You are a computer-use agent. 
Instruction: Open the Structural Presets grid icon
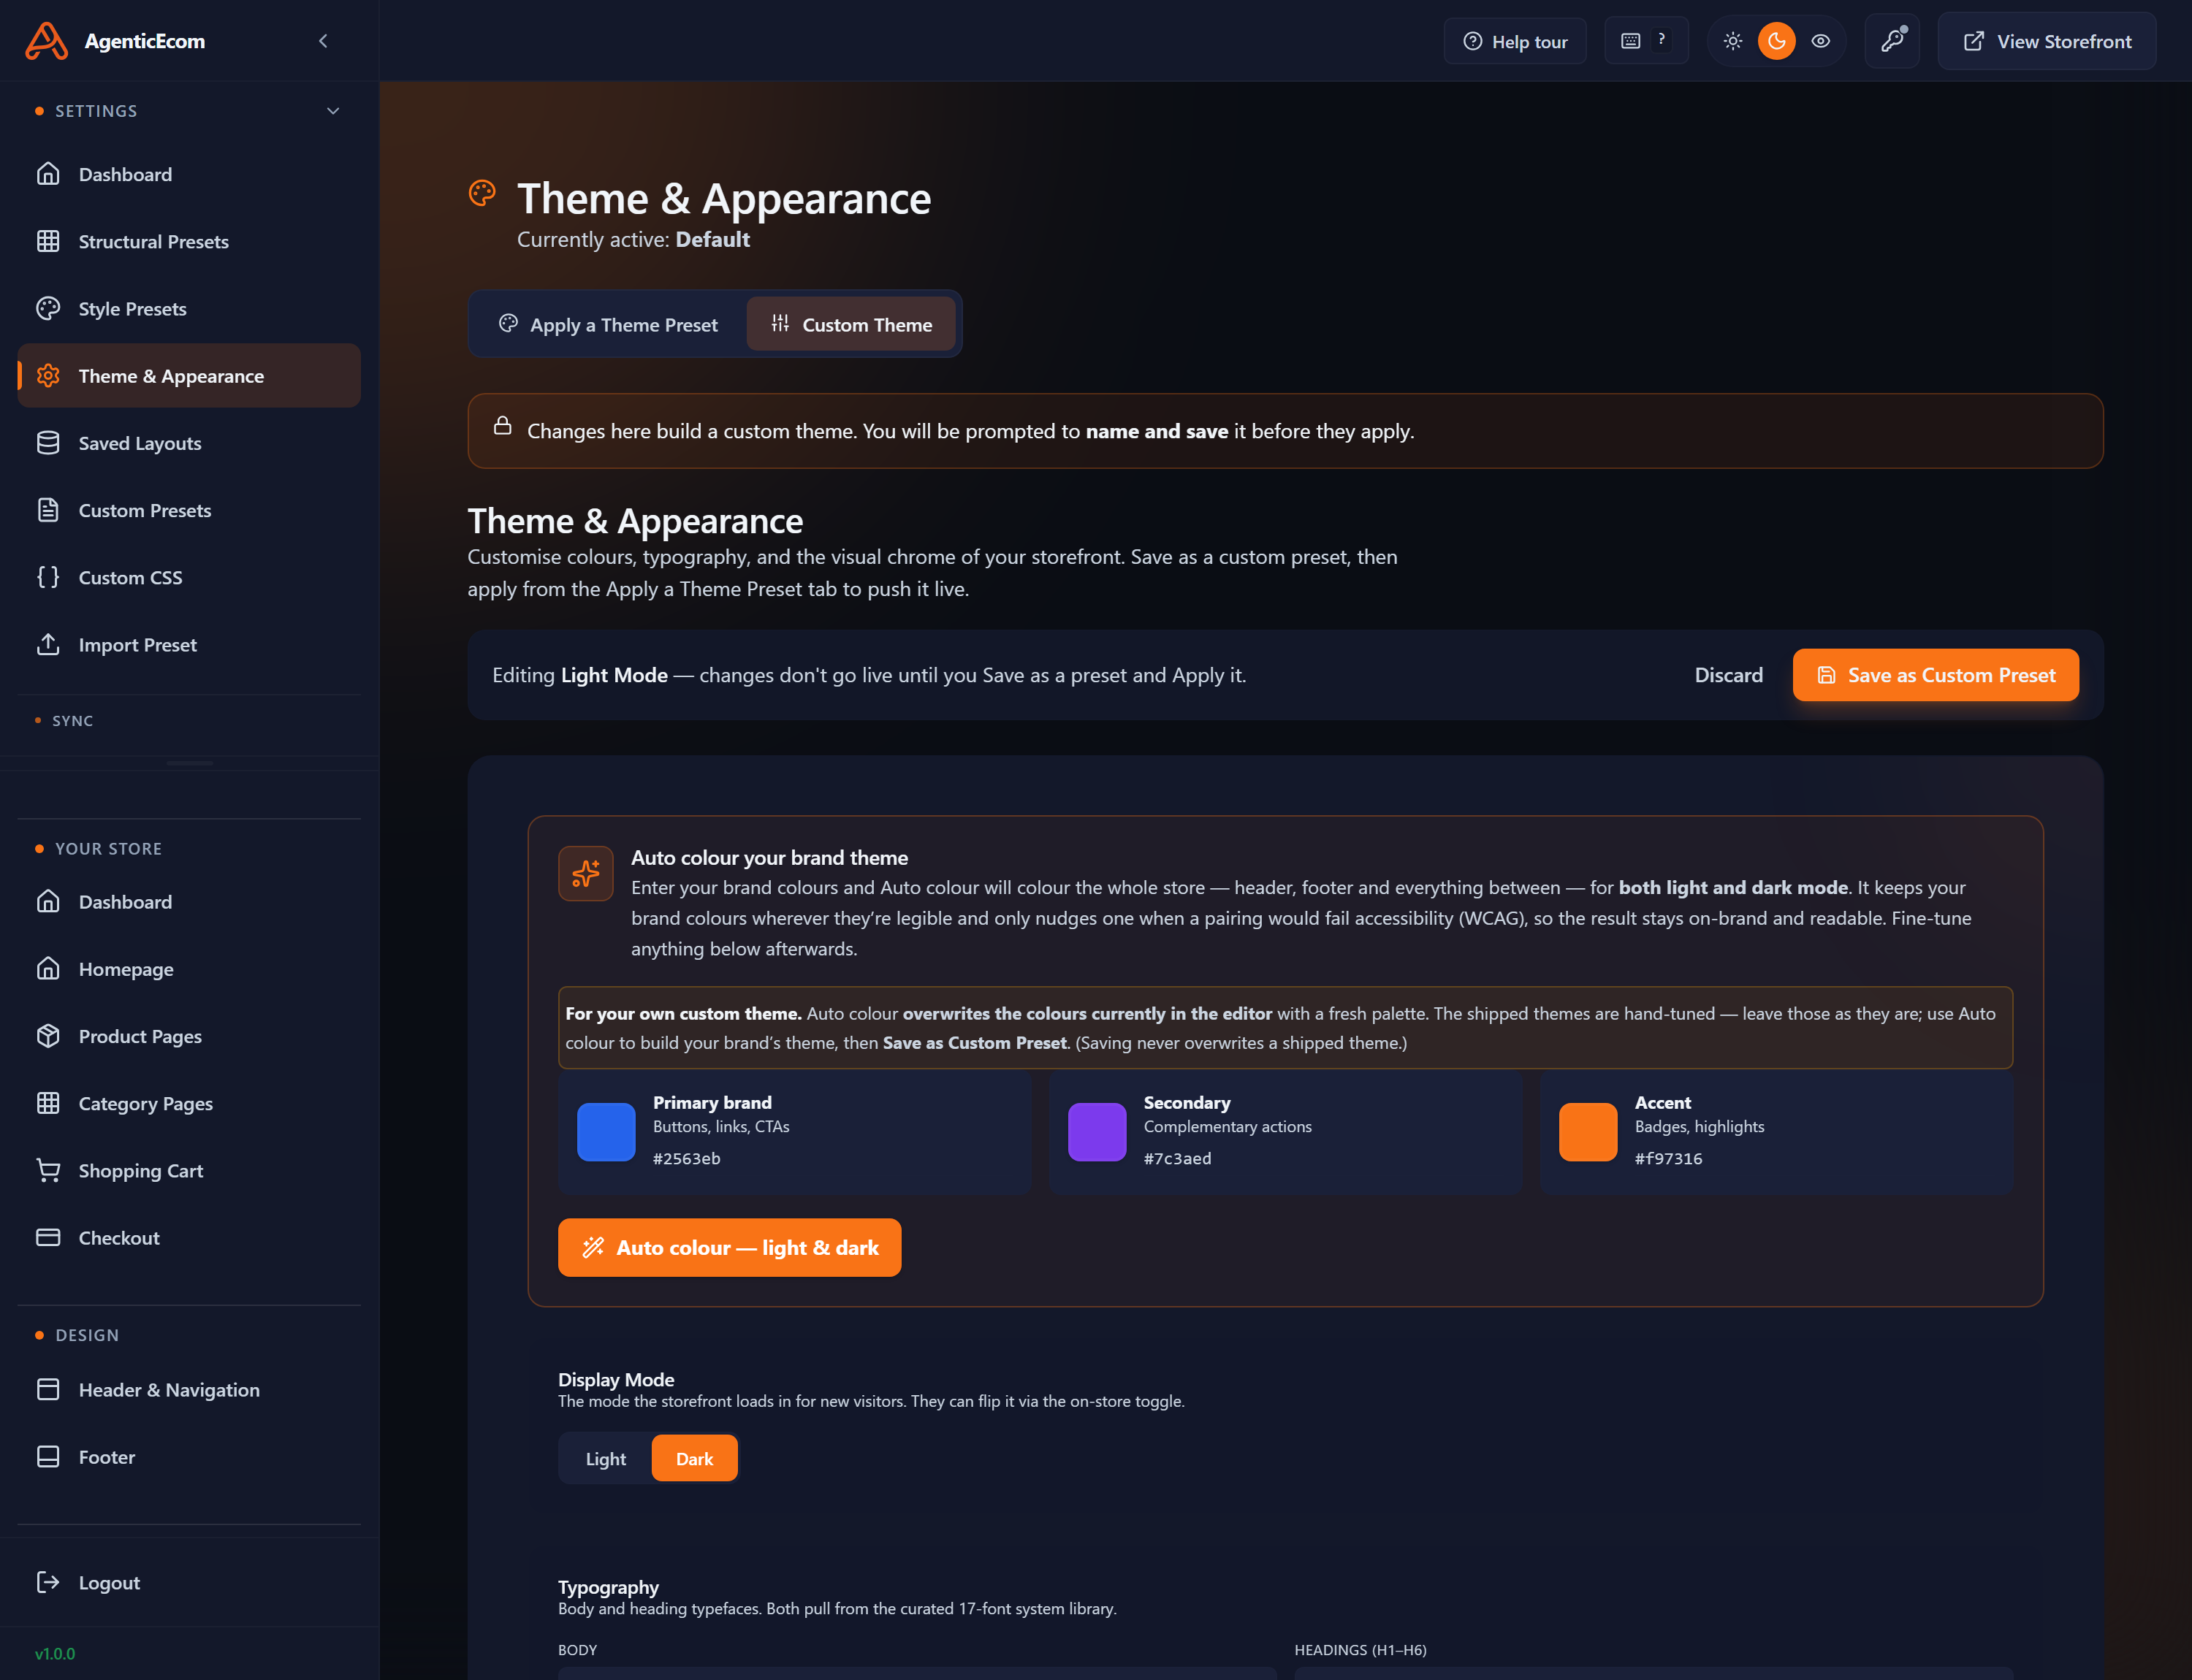coord(48,241)
